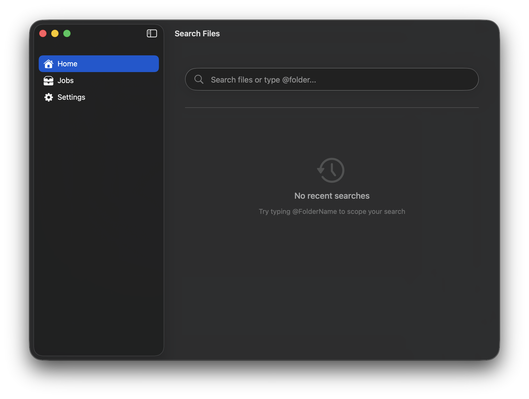Click the recent searches clock icon
The image size is (529, 399).
tap(331, 170)
